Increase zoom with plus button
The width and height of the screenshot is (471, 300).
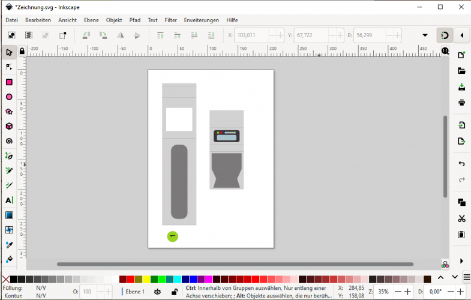pyautogui.click(x=407, y=292)
